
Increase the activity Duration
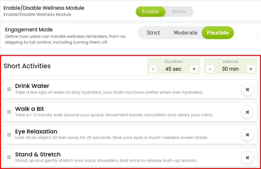pos(194,69)
